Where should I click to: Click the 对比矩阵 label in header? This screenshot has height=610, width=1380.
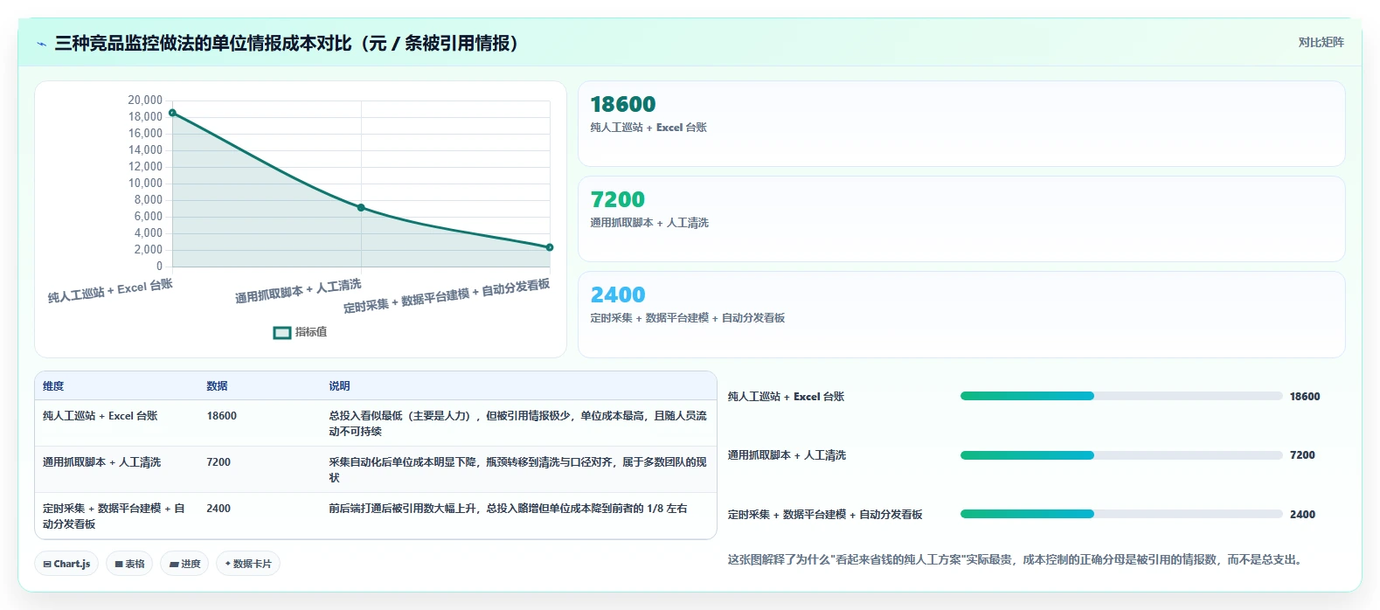[1321, 42]
